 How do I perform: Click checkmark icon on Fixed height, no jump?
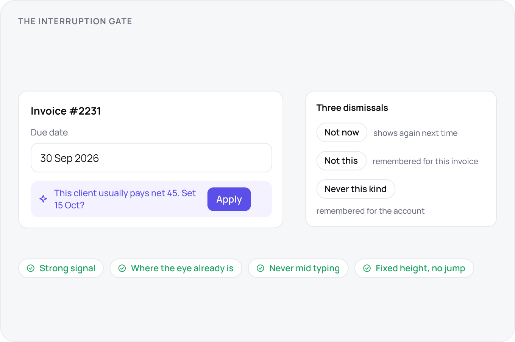[x=367, y=268]
